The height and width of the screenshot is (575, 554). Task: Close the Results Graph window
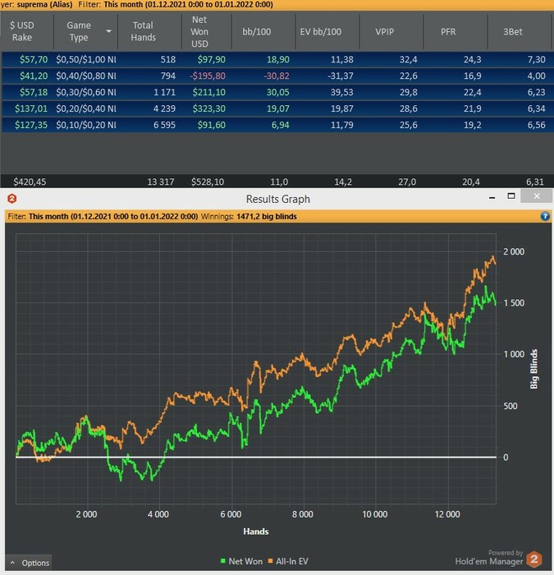(x=537, y=196)
